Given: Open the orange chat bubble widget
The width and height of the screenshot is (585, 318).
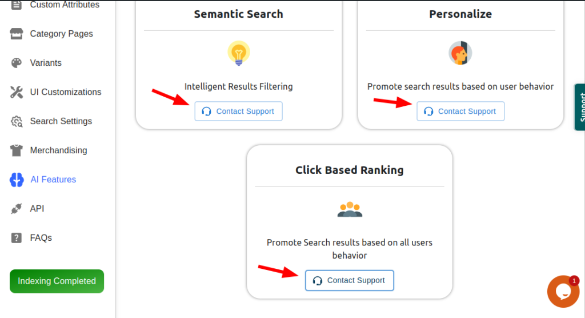Looking at the screenshot, I should click(x=563, y=291).
